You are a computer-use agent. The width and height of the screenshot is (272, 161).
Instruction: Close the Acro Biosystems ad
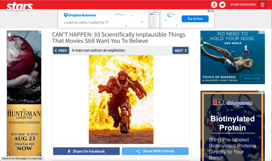click(263, 92)
